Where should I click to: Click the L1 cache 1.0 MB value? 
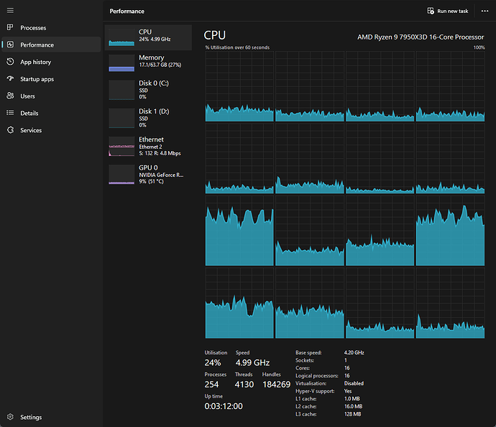click(352, 399)
